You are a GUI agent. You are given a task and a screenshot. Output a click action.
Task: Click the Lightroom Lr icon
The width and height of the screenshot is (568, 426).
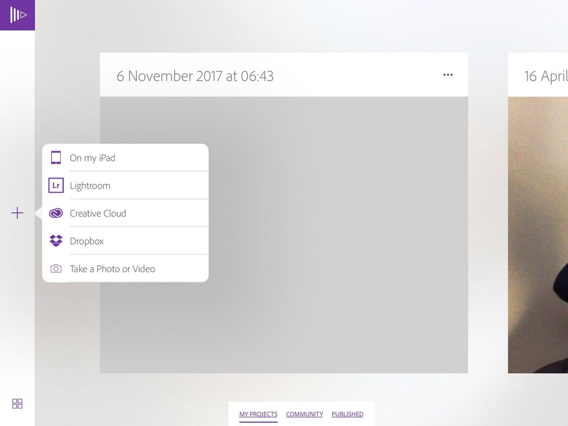(x=56, y=185)
